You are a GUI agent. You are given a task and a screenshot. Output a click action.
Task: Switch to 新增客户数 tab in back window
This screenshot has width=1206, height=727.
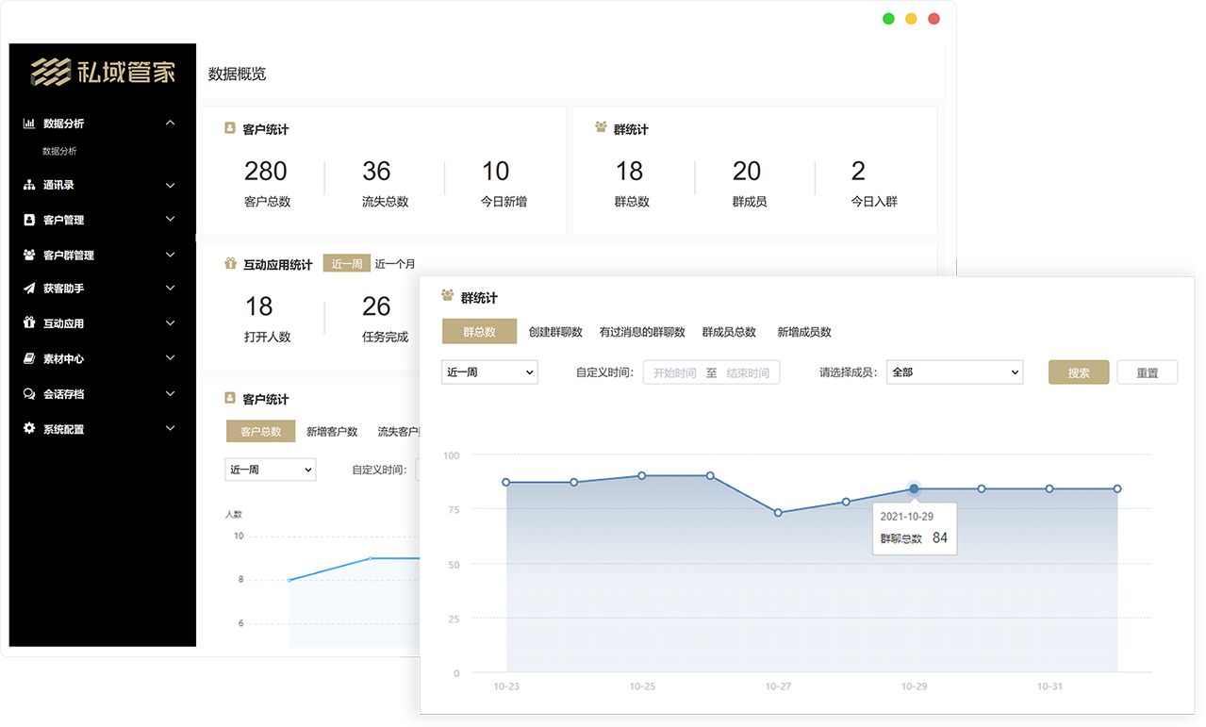(x=332, y=432)
